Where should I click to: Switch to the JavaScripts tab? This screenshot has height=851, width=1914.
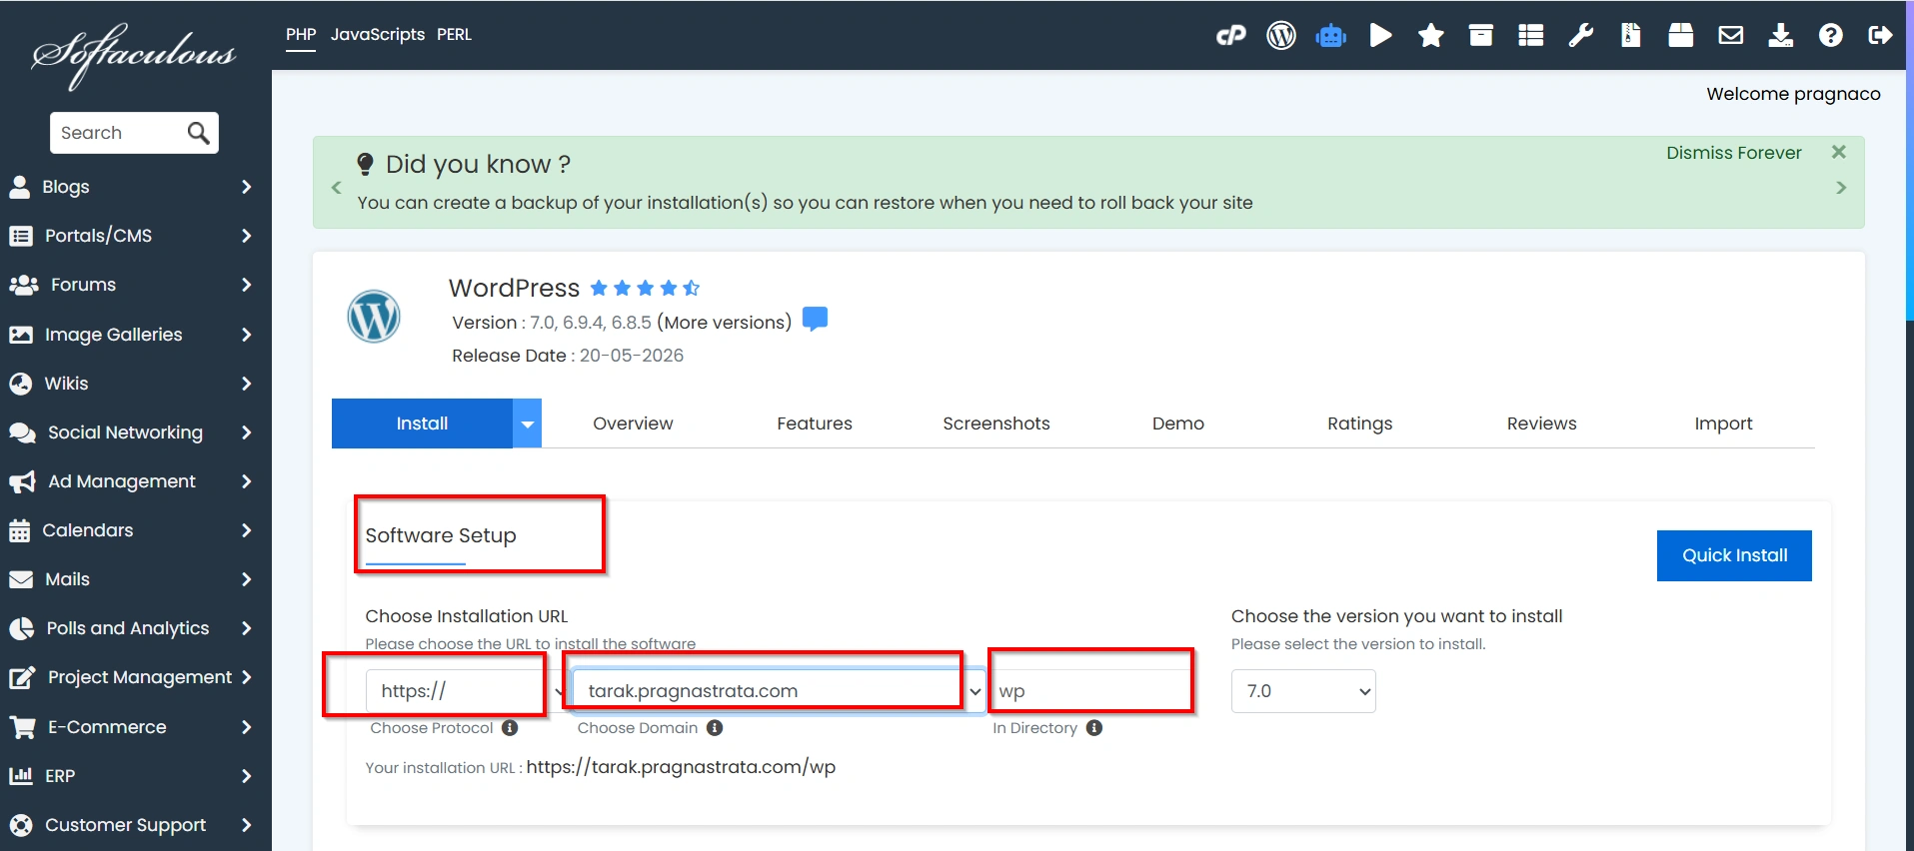coord(378,35)
